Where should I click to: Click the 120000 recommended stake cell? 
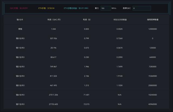click(152, 48)
